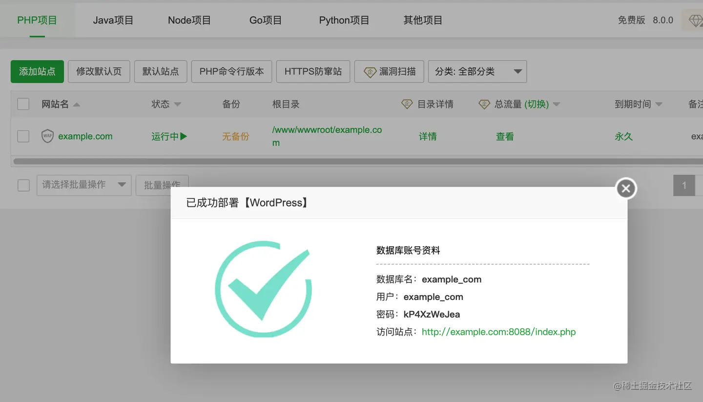Click the 根目录 column header
The width and height of the screenshot is (703, 402).
click(x=286, y=104)
